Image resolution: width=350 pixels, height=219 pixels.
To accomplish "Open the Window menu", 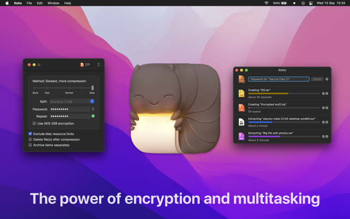I will click(x=53, y=3).
